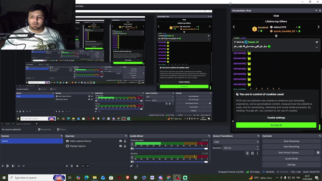Image resolution: width=322 pixels, height=181 pixels.
Task: Hide the pinned message from Rouper_25
Action: click(317, 42)
